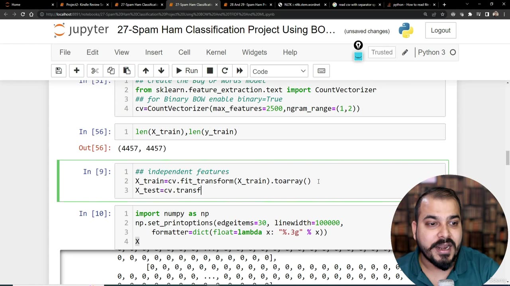Click the CountVectorizer code cell
The width and height of the screenshot is (510, 286).
tap(280, 99)
